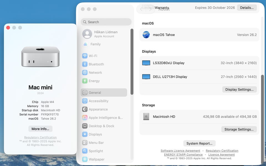Image resolution: width=266 pixels, height=166 pixels.
Task: Open the Spotlight magnifier icon
Action: [x=85, y=151]
